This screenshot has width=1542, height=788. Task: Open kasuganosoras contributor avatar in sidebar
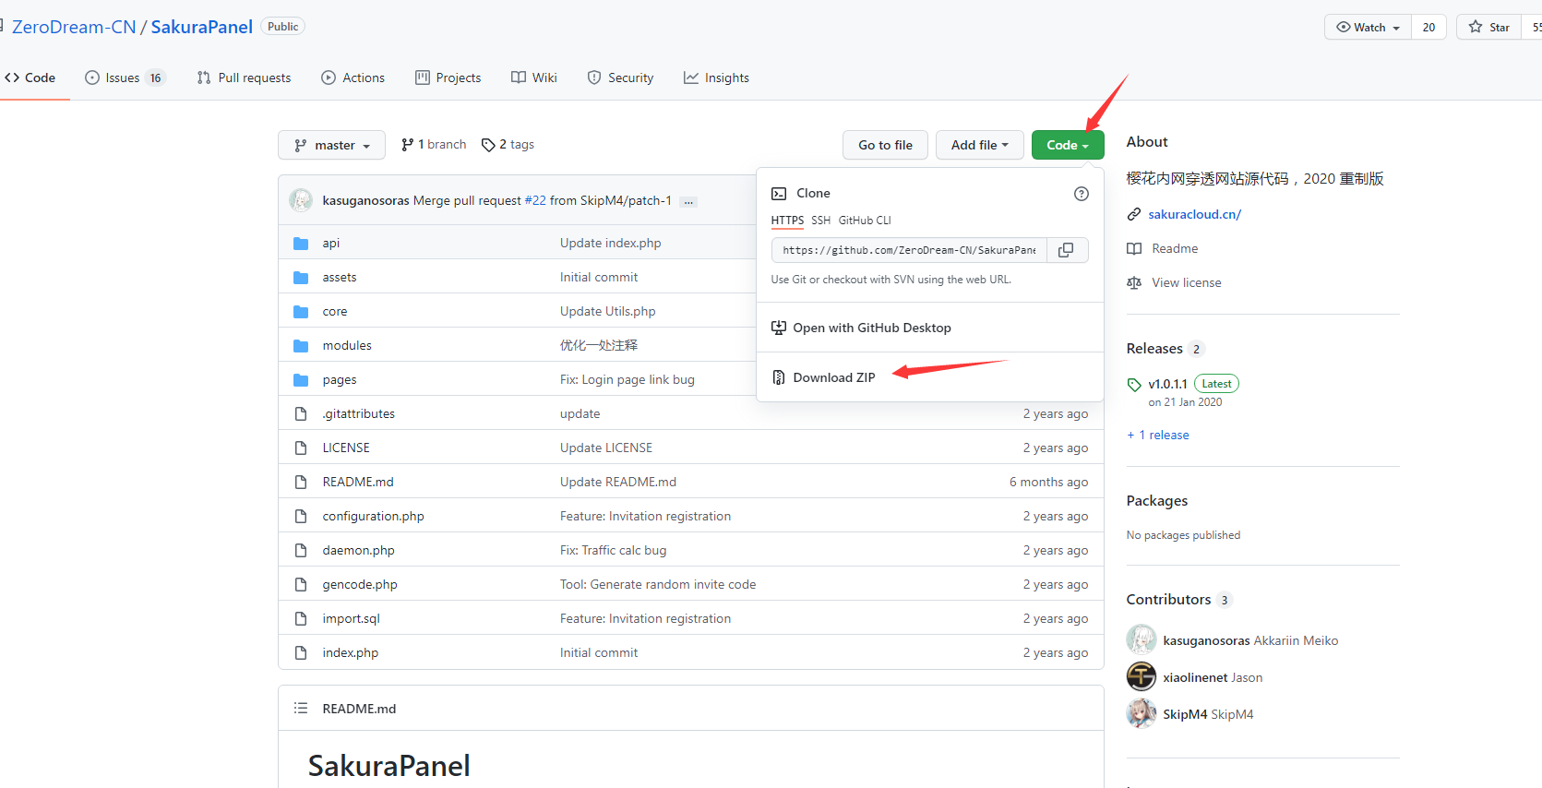(1142, 640)
